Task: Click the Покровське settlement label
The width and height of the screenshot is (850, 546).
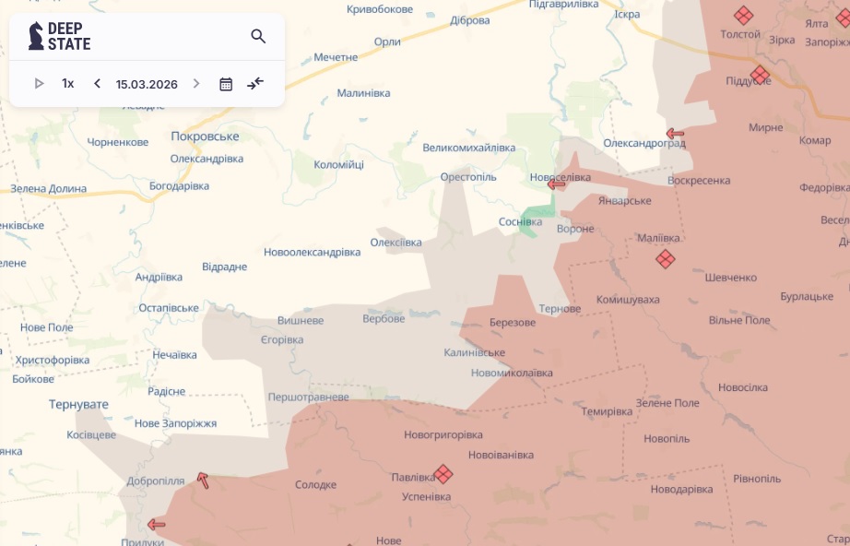Action: coord(206,136)
